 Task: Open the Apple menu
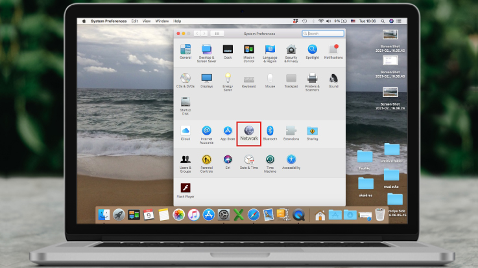84,21
